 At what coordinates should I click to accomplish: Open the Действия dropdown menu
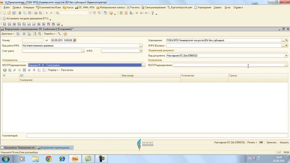click(x=8, y=34)
